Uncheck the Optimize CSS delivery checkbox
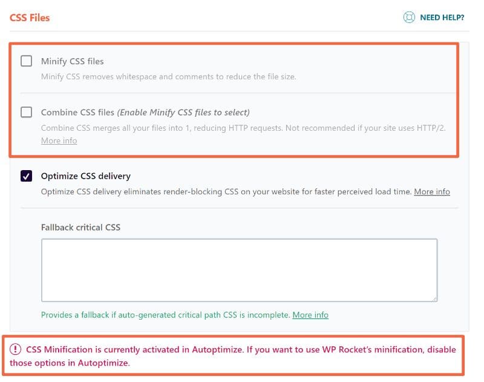 27,176
